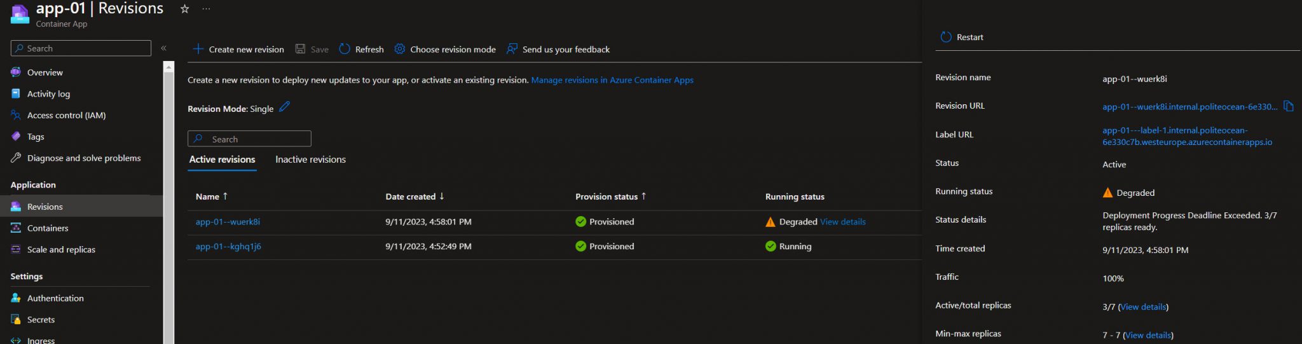The height and width of the screenshot is (344, 1302).
Task: Click the Refresh toolbar button
Action: tap(361, 49)
